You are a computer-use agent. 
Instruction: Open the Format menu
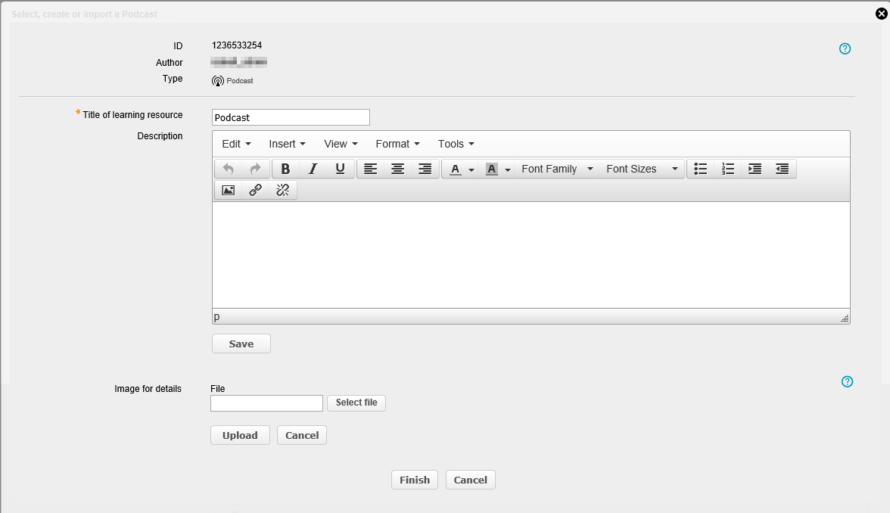[x=397, y=144]
